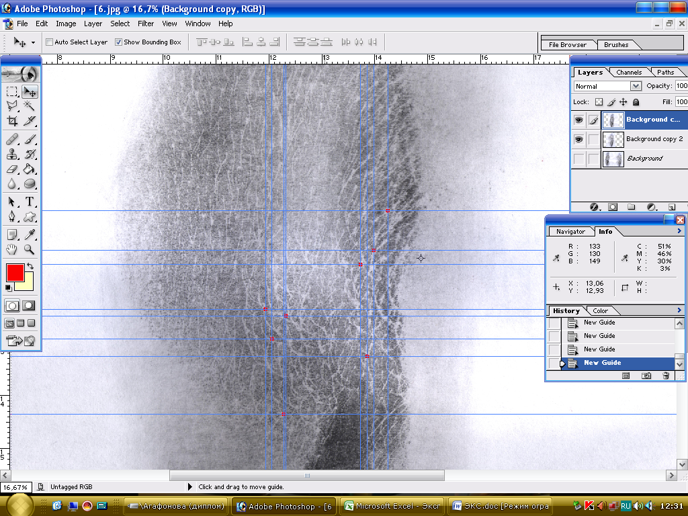Screen dimensions: 688x516
Task: Click the red foreground color swatch
Action: 15,272
